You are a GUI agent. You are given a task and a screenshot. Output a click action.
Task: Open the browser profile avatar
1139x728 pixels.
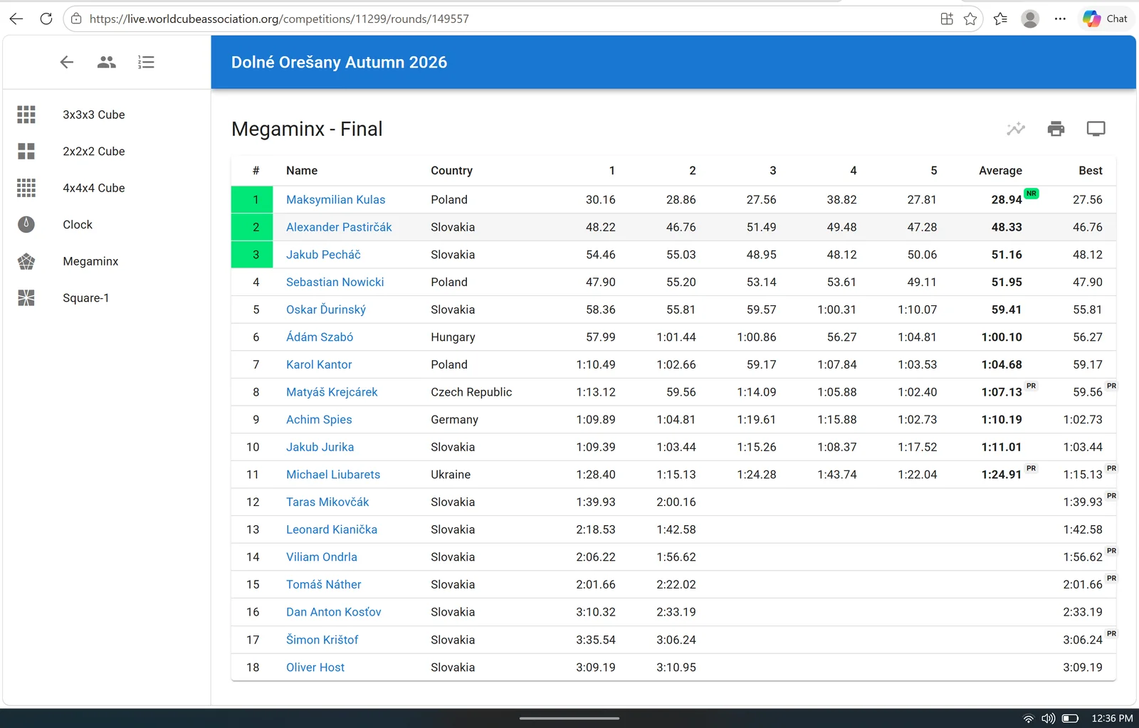[1030, 19]
